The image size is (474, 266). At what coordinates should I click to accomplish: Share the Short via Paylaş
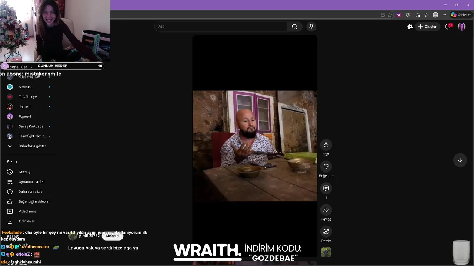point(326,210)
